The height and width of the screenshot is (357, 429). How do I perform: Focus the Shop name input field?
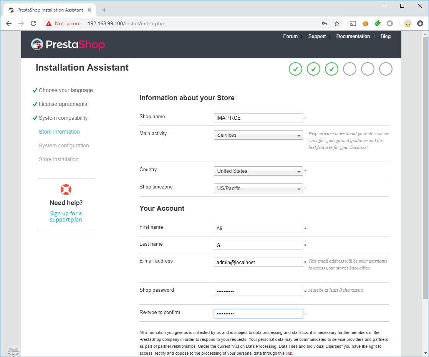[x=258, y=118]
